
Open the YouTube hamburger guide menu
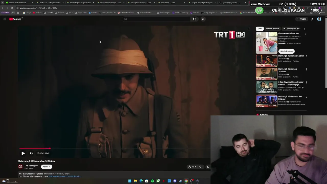(4, 19)
